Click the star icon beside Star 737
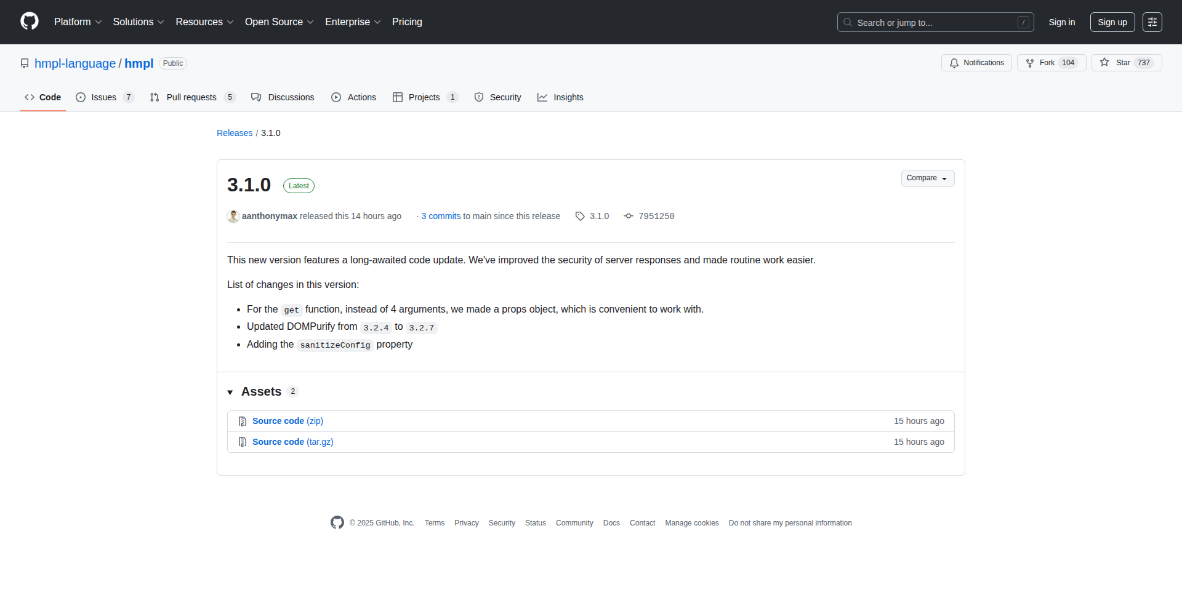This screenshot has width=1182, height=611. [x=1104, y=63]
